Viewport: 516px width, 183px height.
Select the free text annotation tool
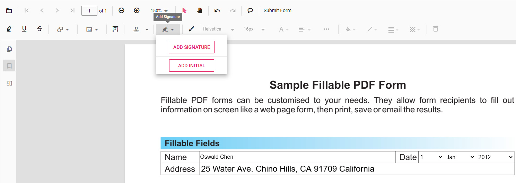pyautogui.click(x=115, y=29)
